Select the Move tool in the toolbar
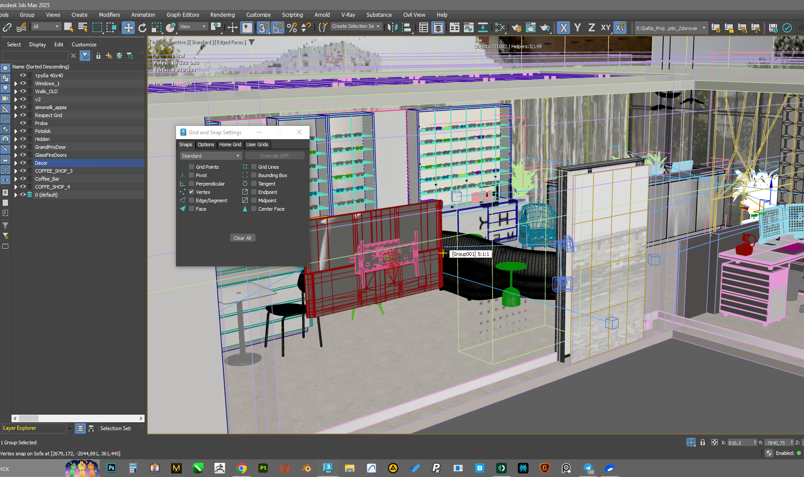This screenshot has height=477, width=804. (128, 28)
